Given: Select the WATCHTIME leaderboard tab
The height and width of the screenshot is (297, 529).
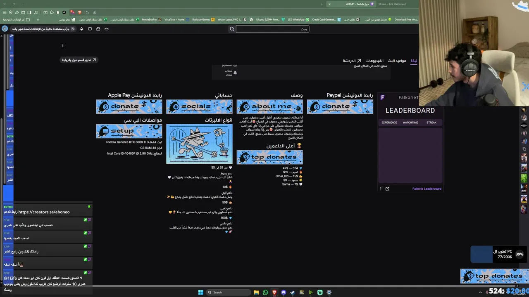Looking at the screenshot, I should click(410, 123).
